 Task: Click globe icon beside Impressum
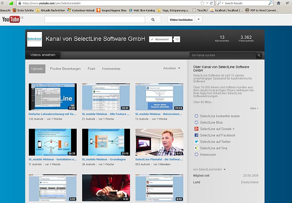click(196, 154)
